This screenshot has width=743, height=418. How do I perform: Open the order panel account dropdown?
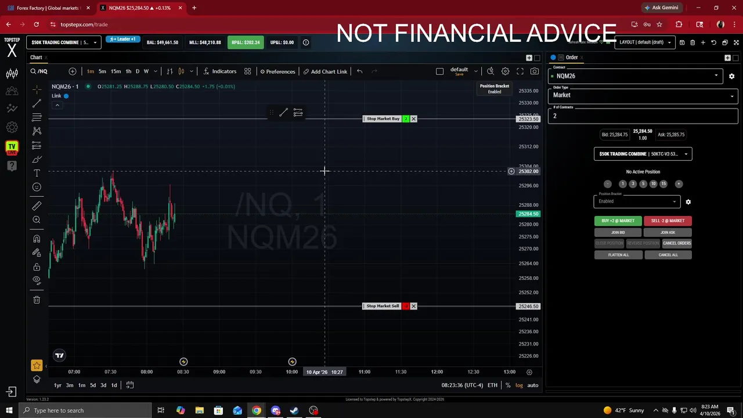tap(643, 154)
